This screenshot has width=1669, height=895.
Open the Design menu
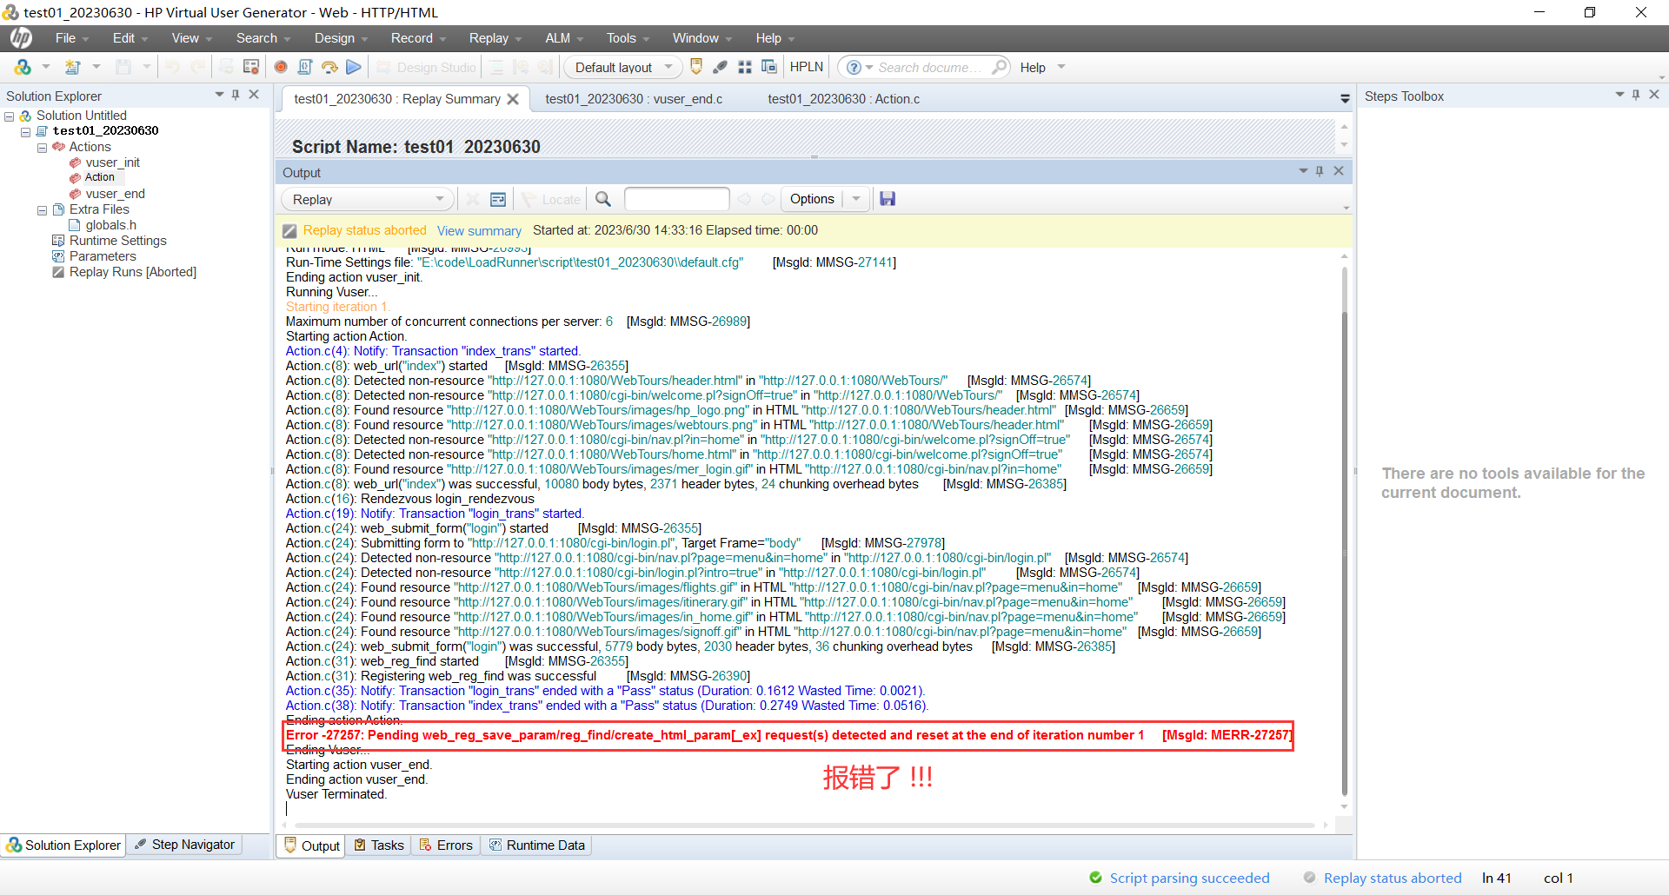[341, 38]
